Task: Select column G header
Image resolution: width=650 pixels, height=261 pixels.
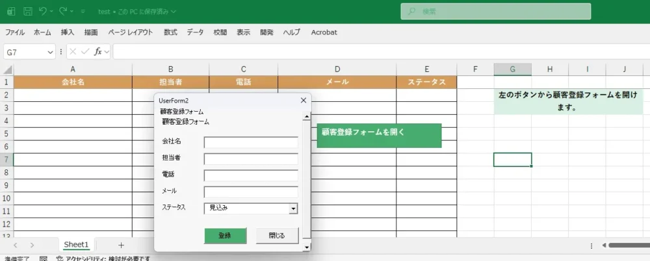Action: [512, 69]
